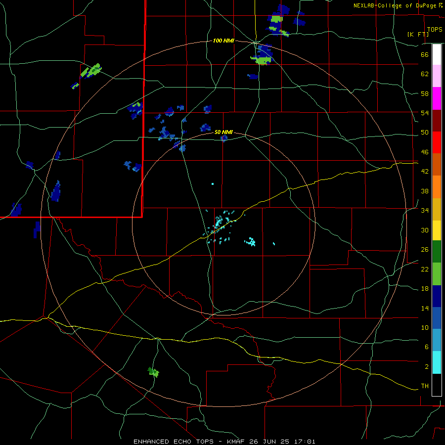Click the isolated green echo south of radar

click(x=154, y=372)
